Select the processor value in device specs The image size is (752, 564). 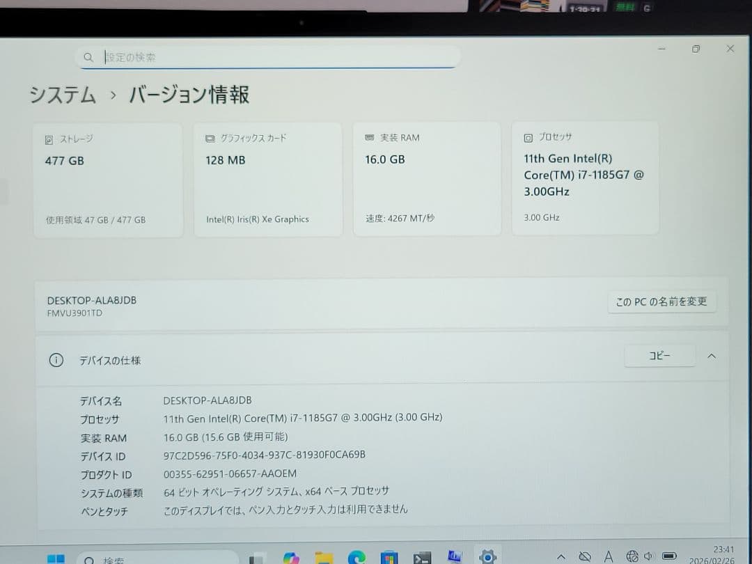tap(303, 418)
